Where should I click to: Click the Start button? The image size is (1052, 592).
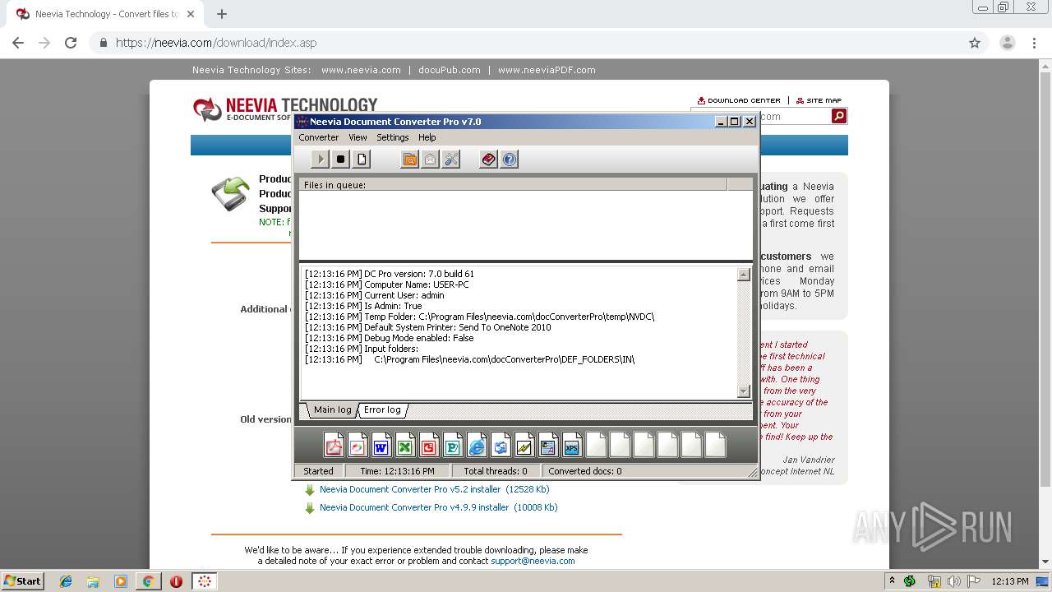point(22,581)
